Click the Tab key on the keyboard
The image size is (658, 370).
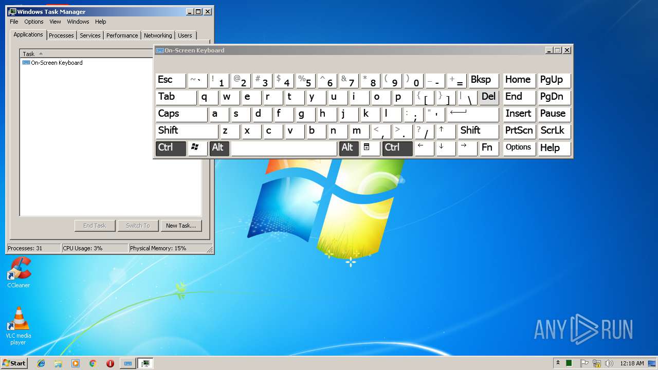(176, 97)
